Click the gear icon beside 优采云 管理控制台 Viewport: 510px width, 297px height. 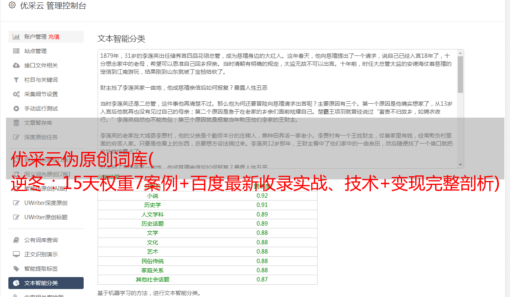[x=12, y=5]
